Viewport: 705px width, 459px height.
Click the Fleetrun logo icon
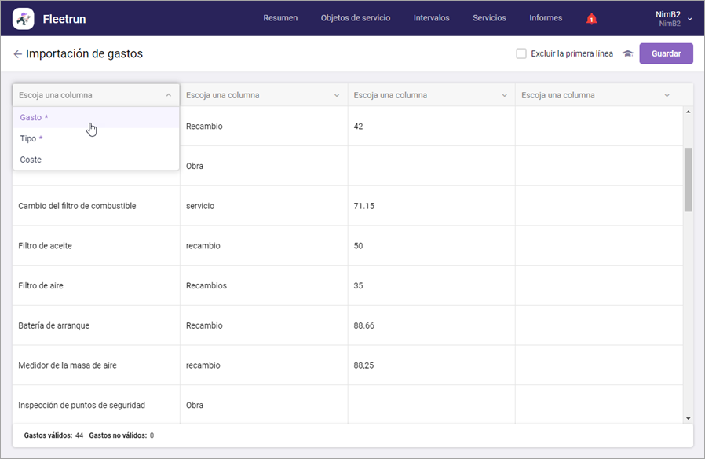(x=24, y=18)
